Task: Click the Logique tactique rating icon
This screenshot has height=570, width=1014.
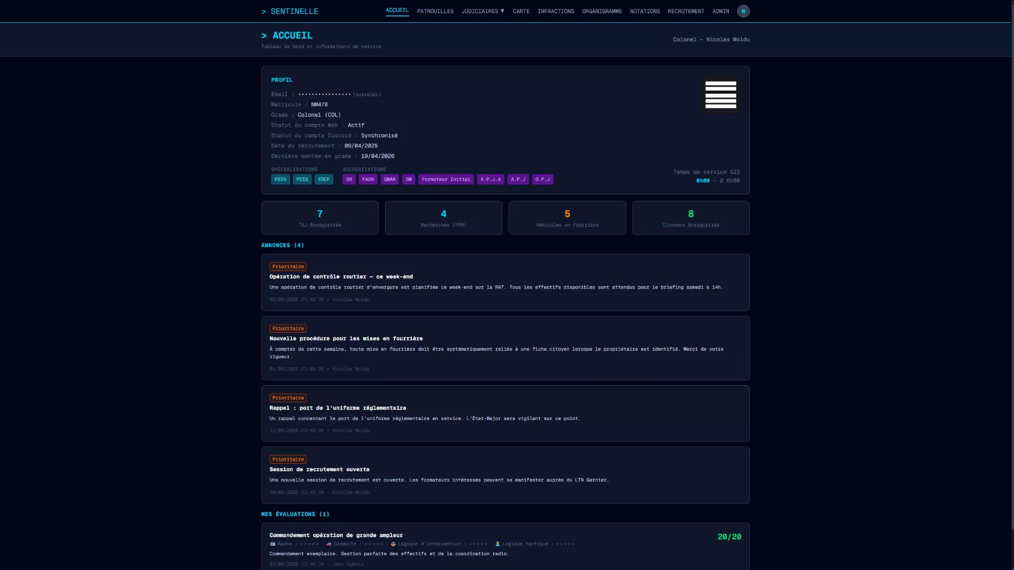Action: coord(497,544)
